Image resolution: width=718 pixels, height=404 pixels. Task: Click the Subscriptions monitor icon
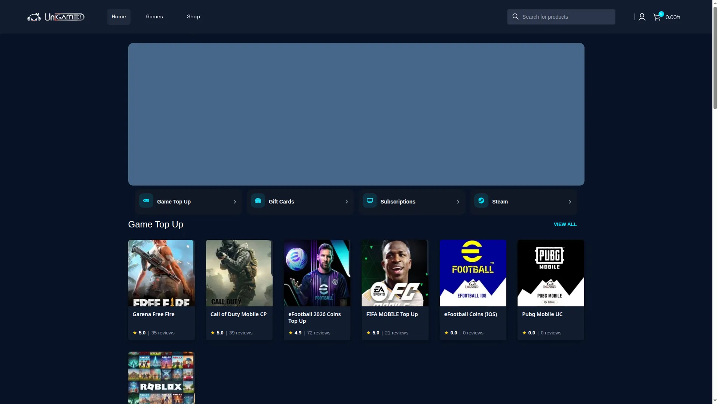pos(370,201)
